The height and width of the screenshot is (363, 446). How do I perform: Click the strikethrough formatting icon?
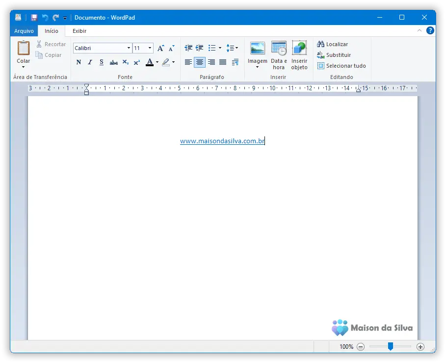[113, 62]
